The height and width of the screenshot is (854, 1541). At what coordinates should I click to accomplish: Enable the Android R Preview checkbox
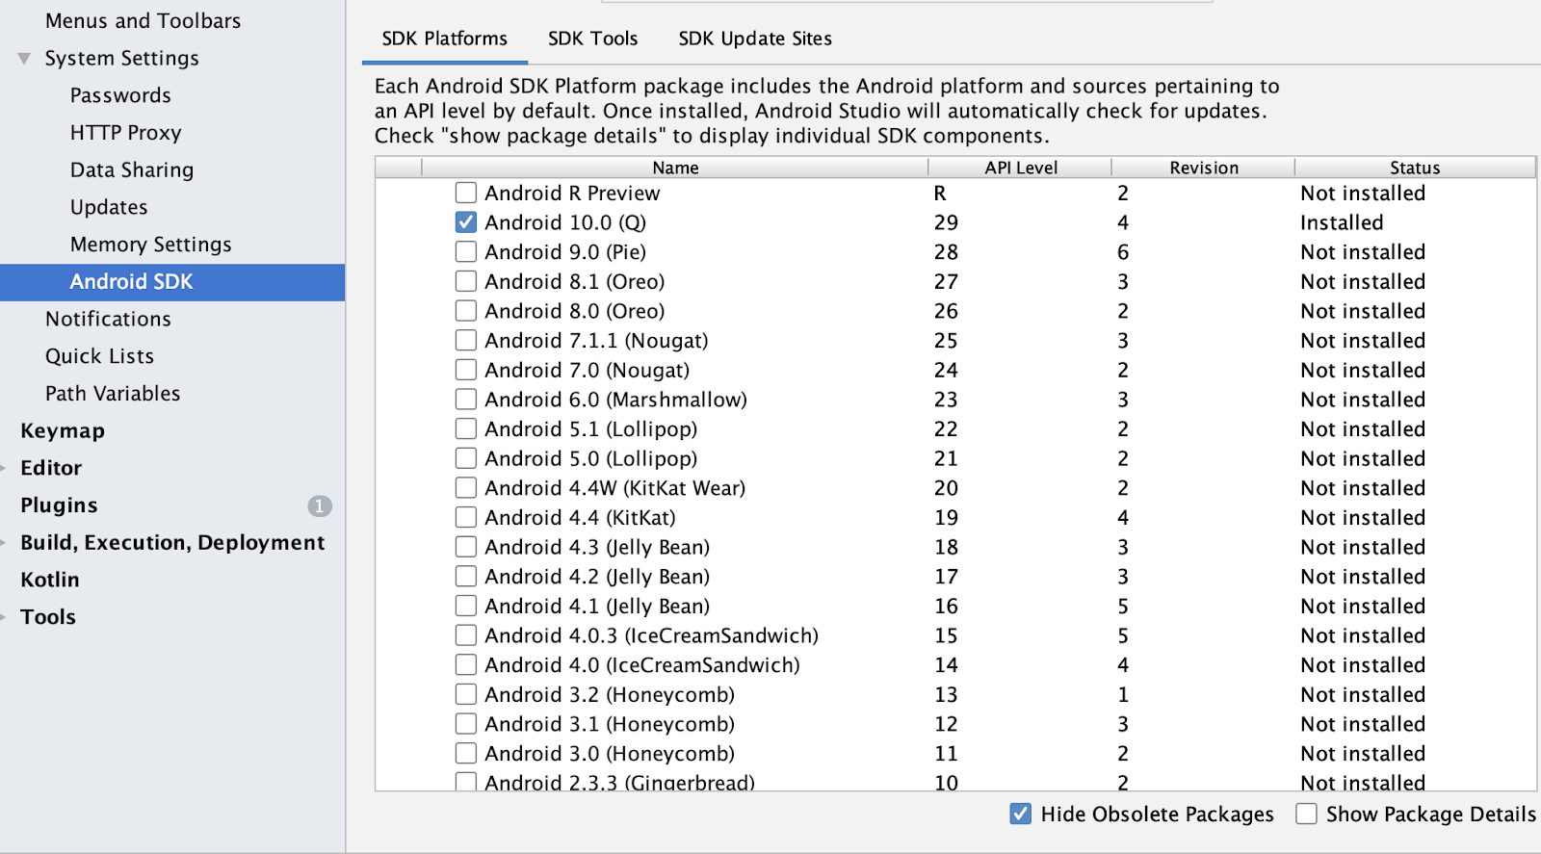coord(466,193)
